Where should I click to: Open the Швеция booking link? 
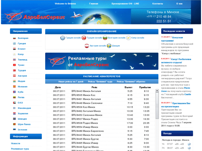116,46
